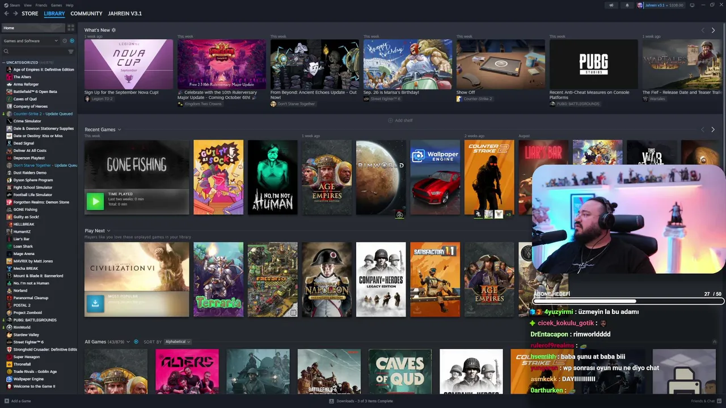The height and width of the screenshot is (408, 726).
Task: Select Stardew Valley in the sidebar list
Action: click(26, 335)
